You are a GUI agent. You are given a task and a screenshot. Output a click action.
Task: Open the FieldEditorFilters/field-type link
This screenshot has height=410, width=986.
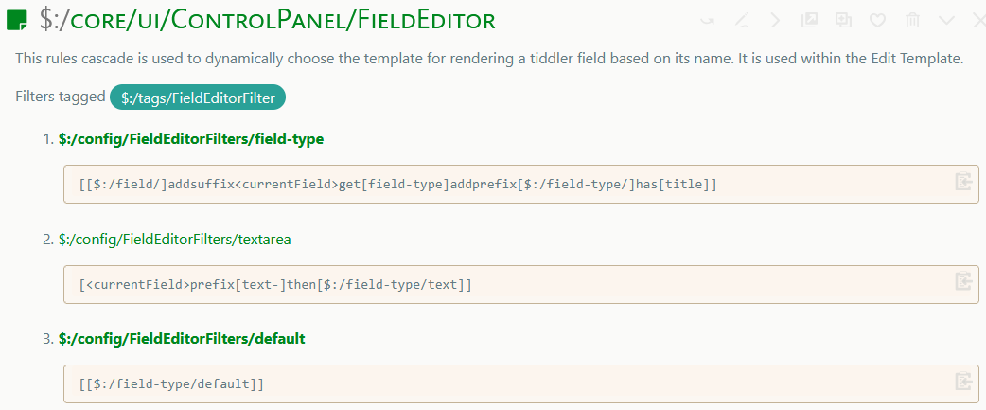190,139
